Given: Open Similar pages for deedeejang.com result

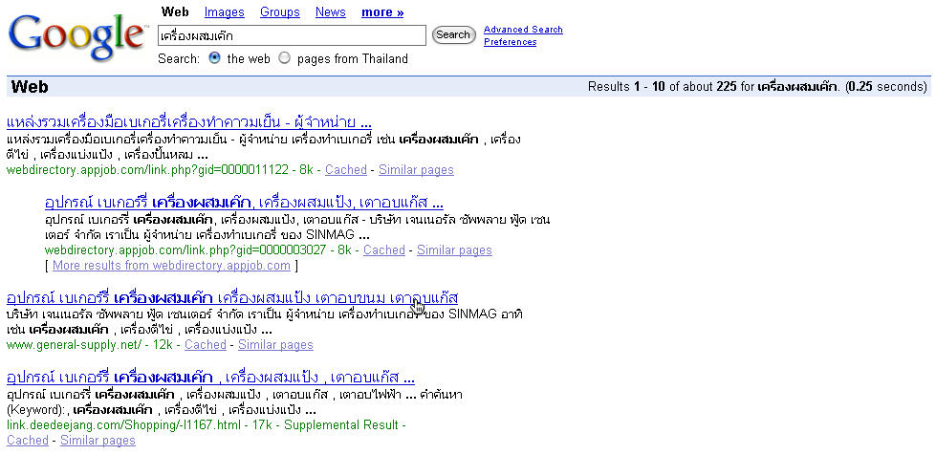Looking at the screenshot, I should 98,440.
